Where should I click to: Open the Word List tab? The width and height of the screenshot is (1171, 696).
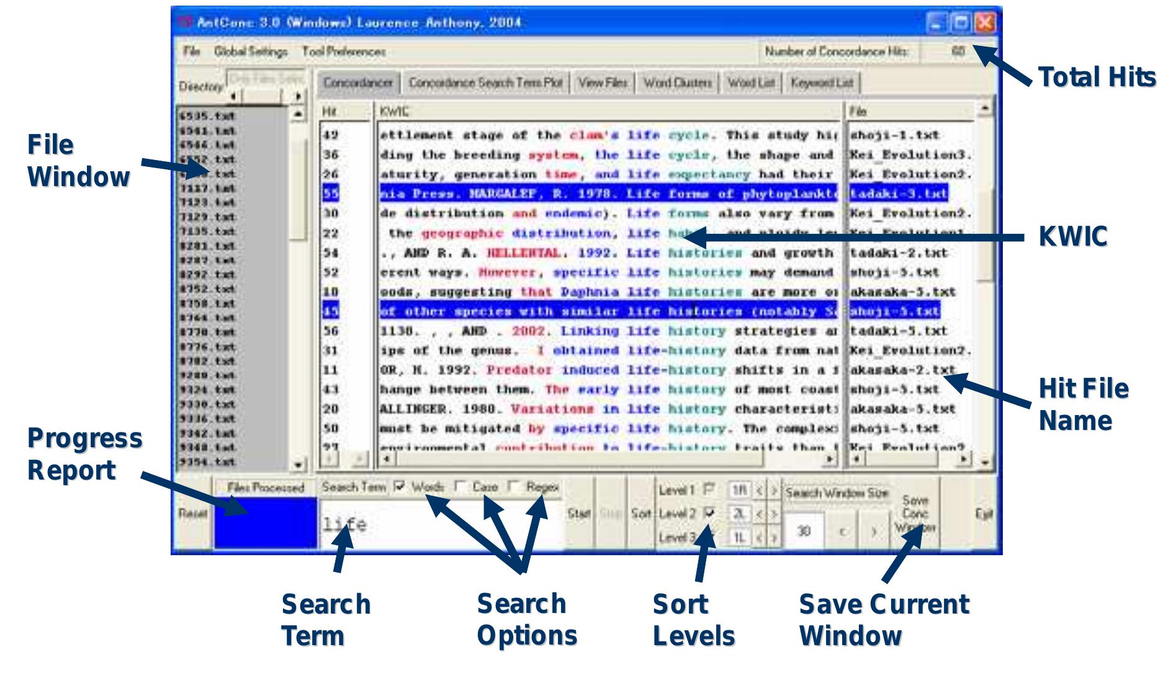pyautogui.click(x=751, y=83)
